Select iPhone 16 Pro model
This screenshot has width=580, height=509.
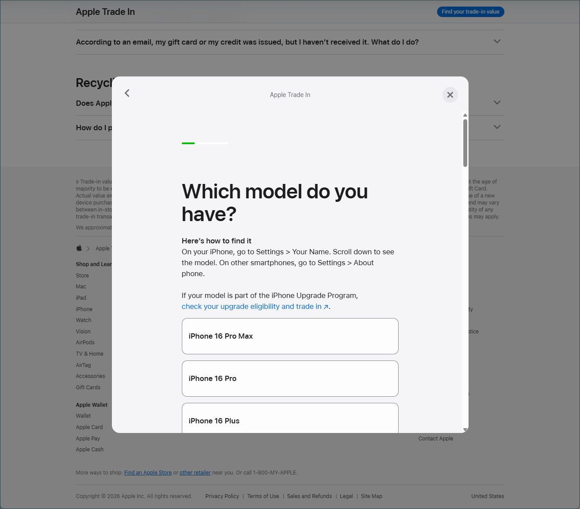(x=290, y=378)
